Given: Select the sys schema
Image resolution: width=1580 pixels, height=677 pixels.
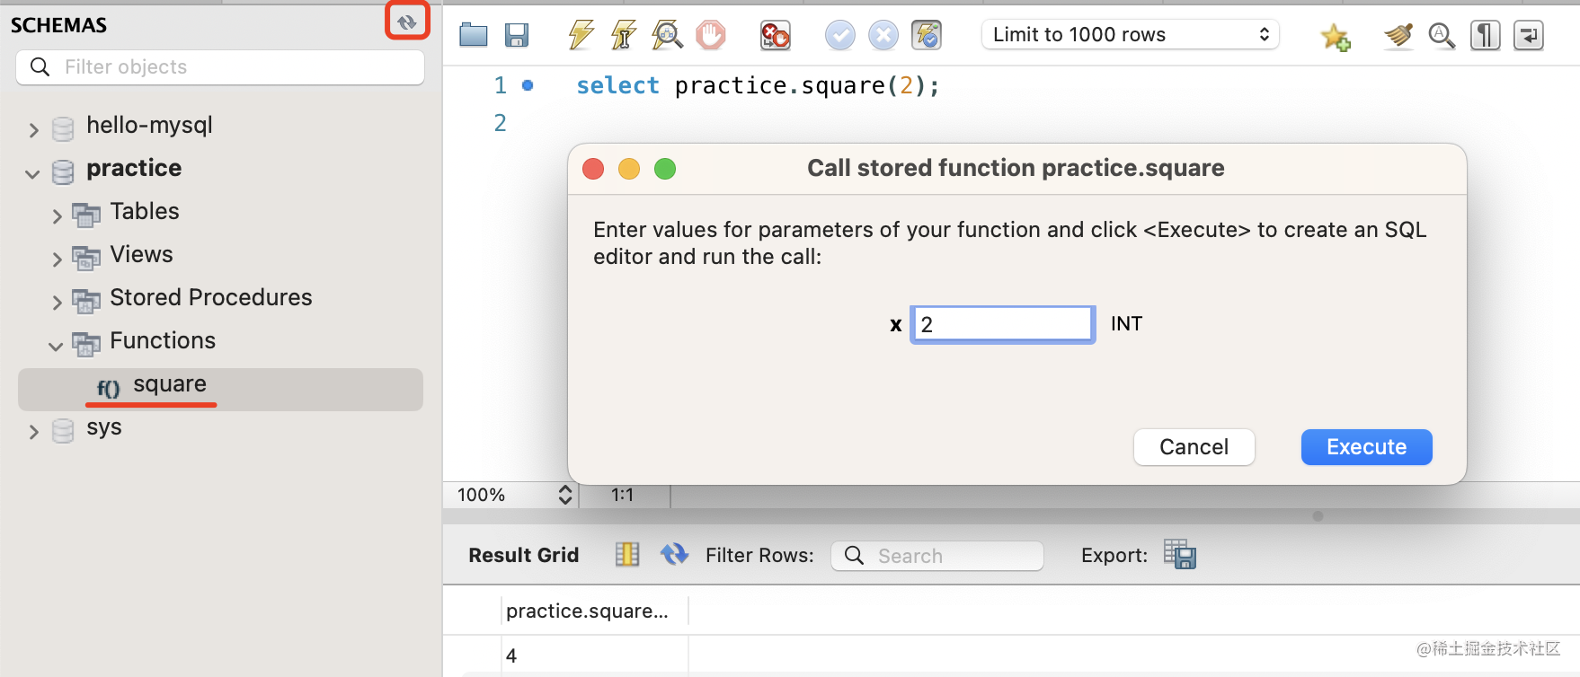Looking at the screenshot, I should [x=104, y=427].
